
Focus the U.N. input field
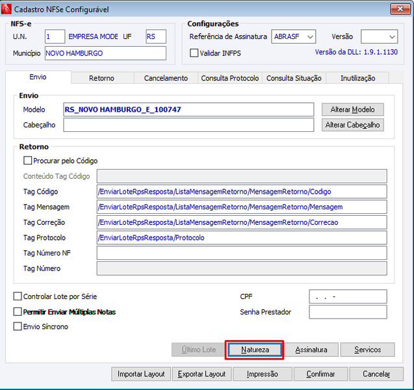pos(55,36)
